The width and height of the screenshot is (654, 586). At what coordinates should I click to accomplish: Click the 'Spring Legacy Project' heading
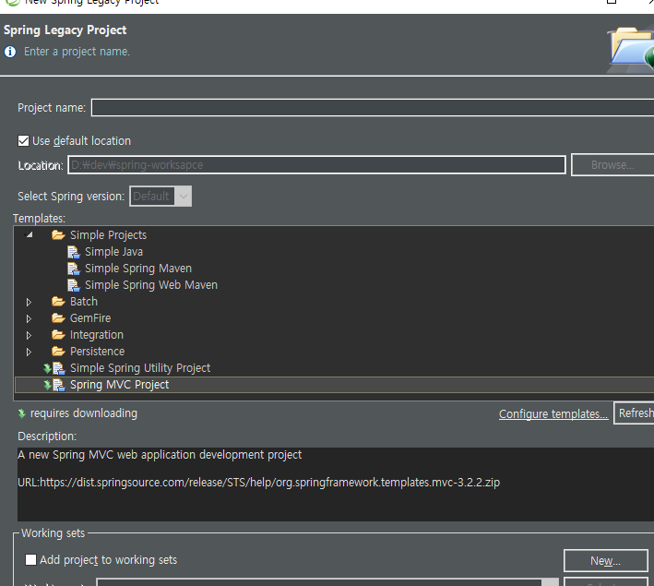[x=65, y=30]
